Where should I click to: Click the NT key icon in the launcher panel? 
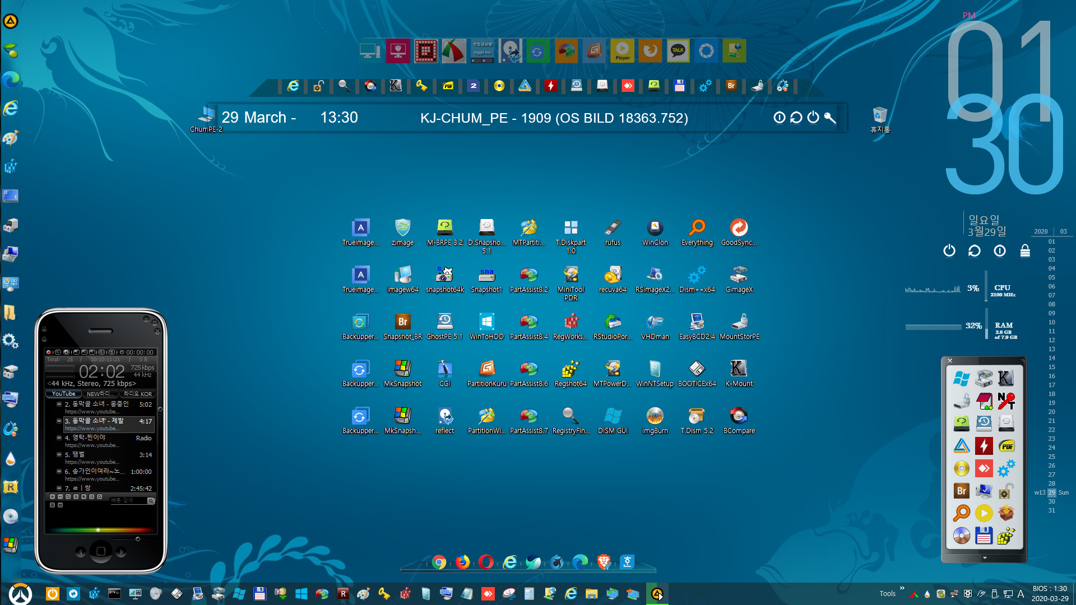(1007, 401)
